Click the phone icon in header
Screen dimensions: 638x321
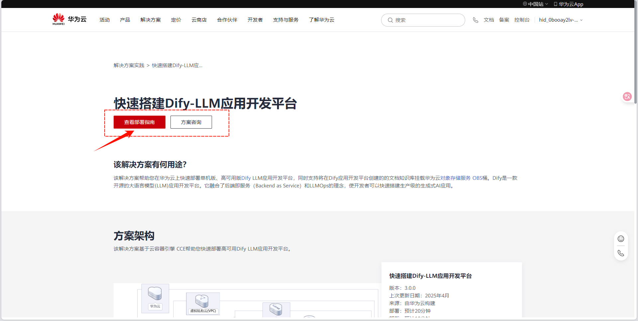point(476,20)
